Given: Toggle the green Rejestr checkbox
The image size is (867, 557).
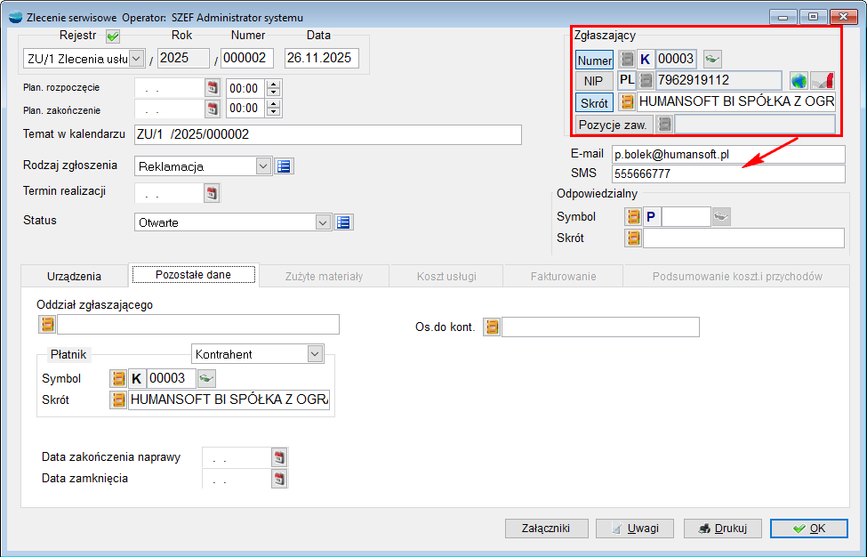Looking at the screenshot, I should coord(113,36).
